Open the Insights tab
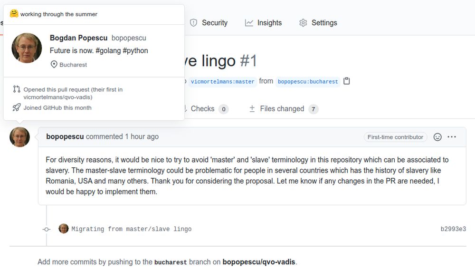Image resolution: width=475 pixels, height=271 pixels. (263, 23)
